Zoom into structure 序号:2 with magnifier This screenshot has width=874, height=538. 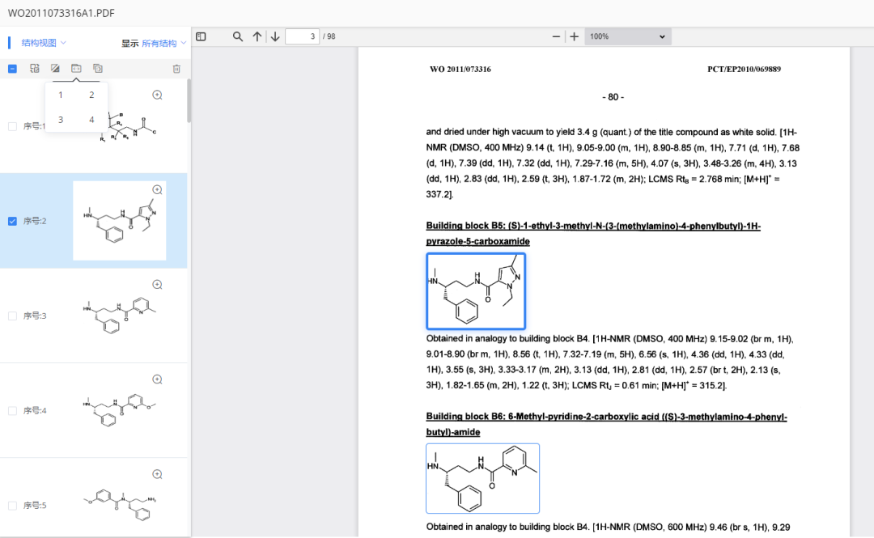[158, 189]
